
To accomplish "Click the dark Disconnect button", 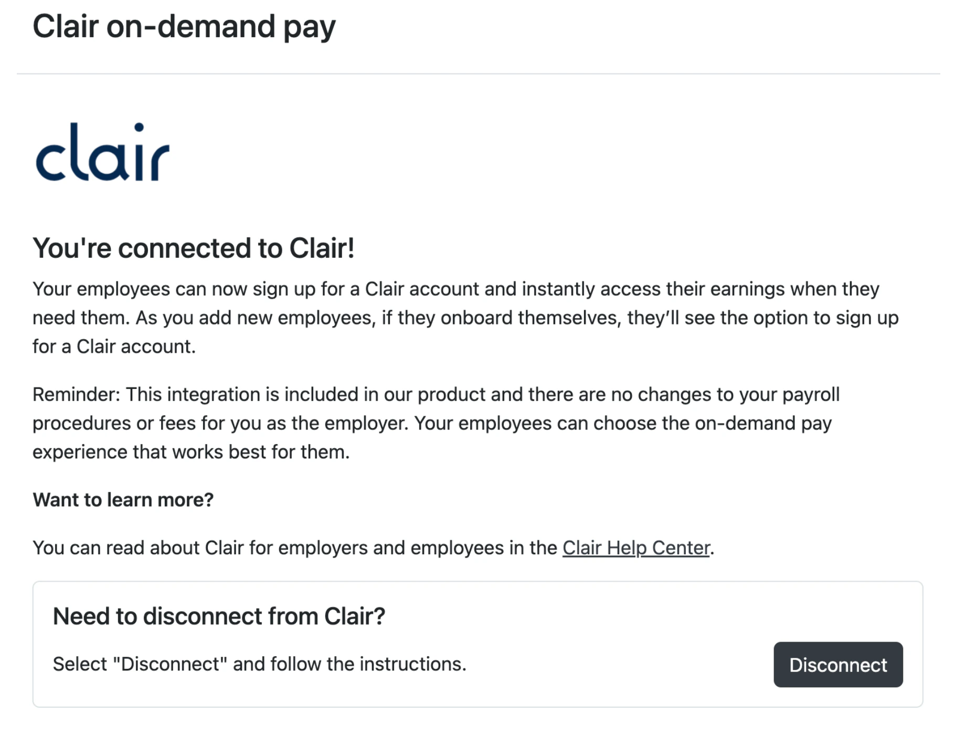I will [x=838, y=665].
